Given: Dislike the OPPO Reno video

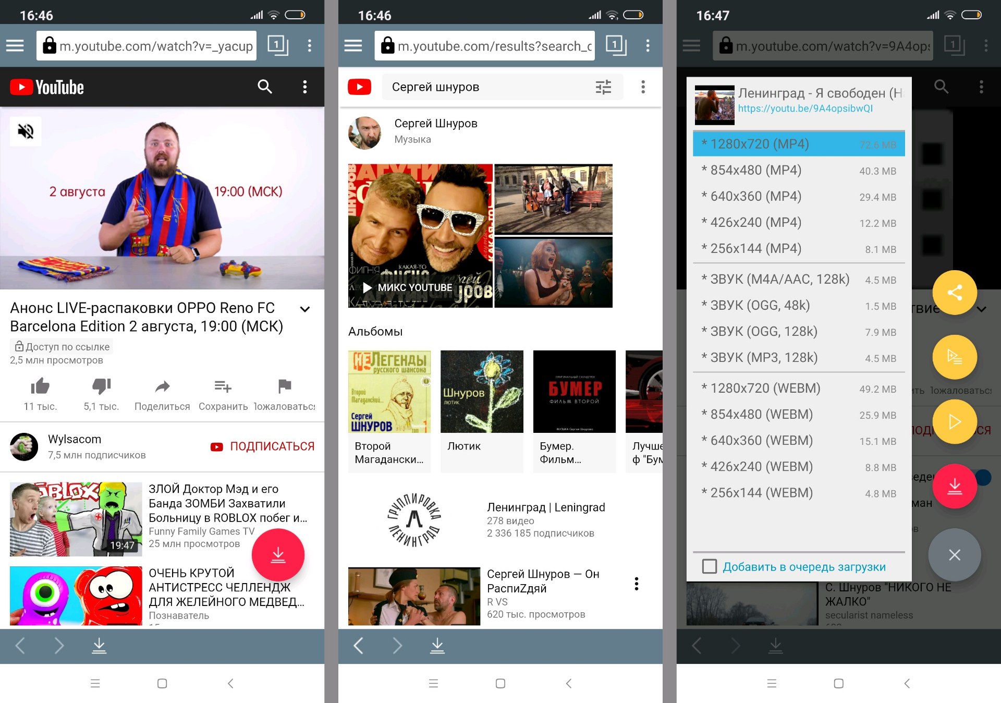Looking at the screenshot, I should point(102,386).
